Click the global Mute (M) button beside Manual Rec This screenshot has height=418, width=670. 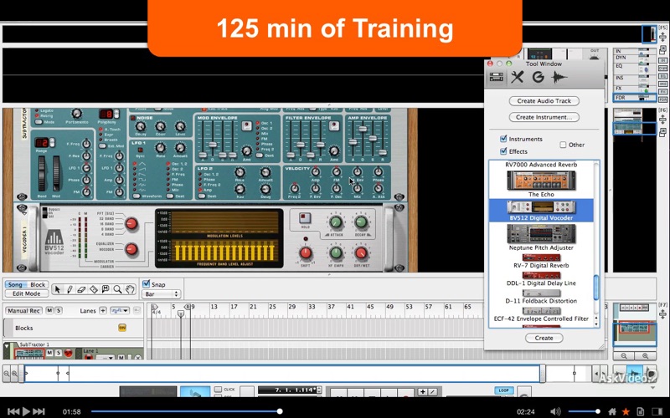(x=49, y=310)
